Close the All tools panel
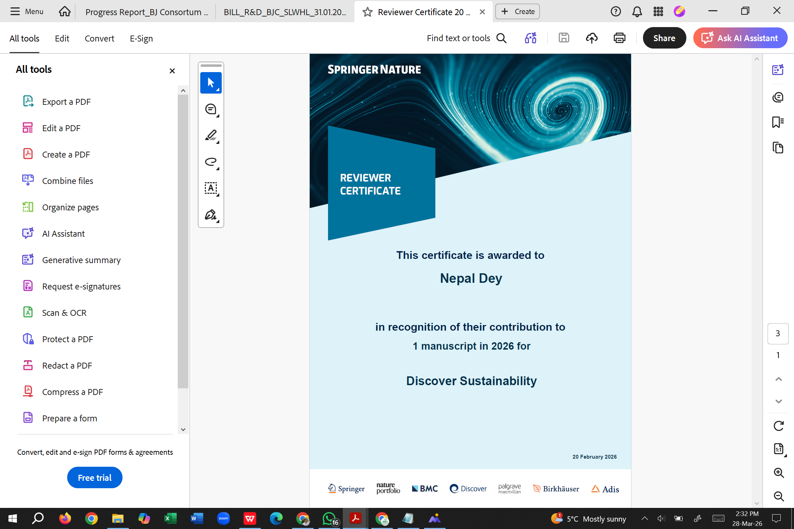Image resolution: width=794 pixels, height=529 pixels. (172, 71)
